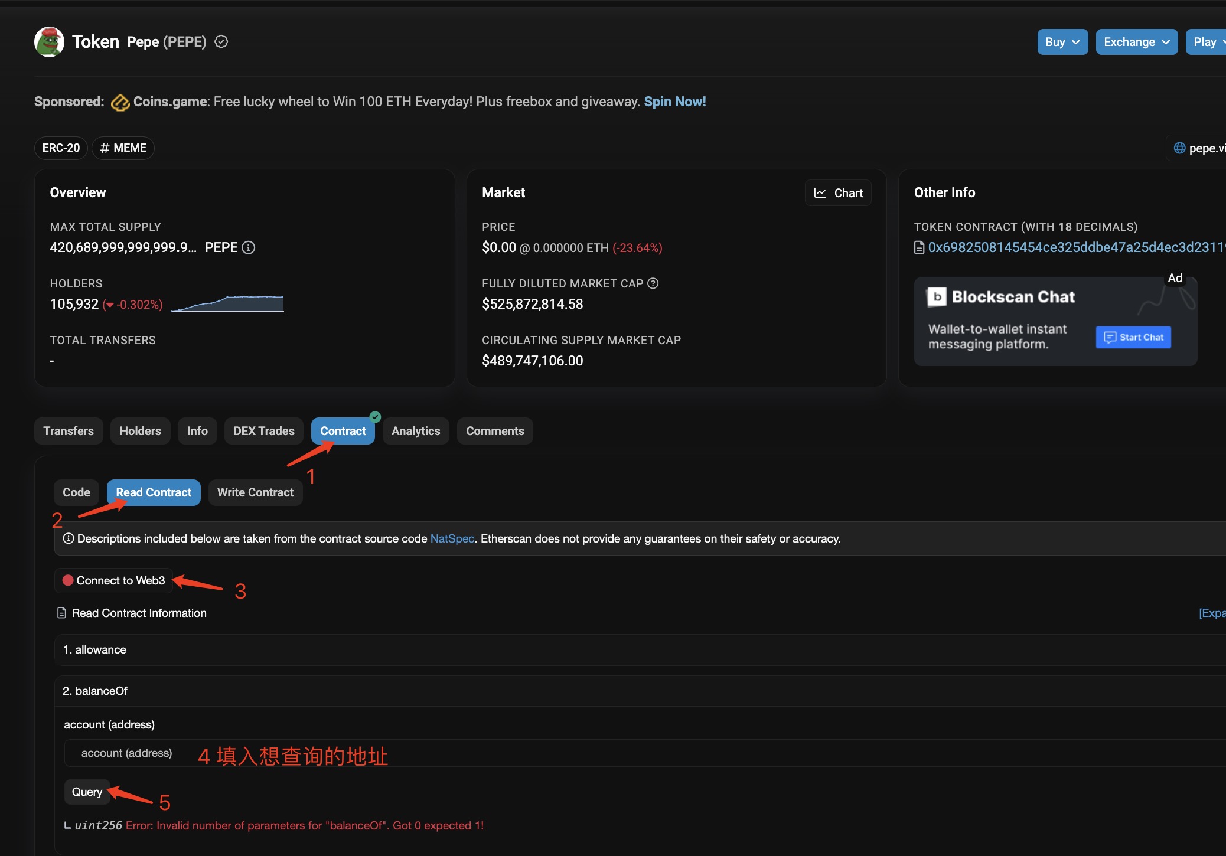
Task: Open the Write Contract tab
Action: pyautogui.click(x=255, y=492)
